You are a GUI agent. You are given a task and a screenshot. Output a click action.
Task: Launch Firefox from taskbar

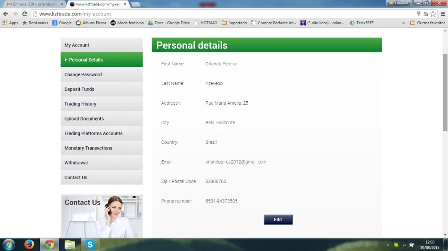(x=29, y=244)
